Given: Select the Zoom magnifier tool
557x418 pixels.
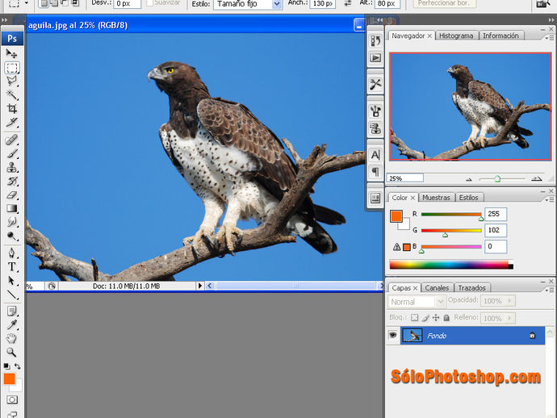Looking at the screenshot, I should click(x=12, y=352).
